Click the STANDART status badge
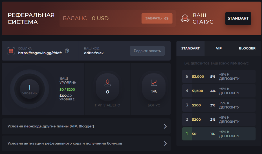 pyautogui.click(x=238, y=18)
